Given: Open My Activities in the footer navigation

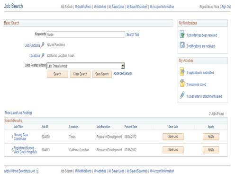Looking at the screenshot, I should [100, 171].
